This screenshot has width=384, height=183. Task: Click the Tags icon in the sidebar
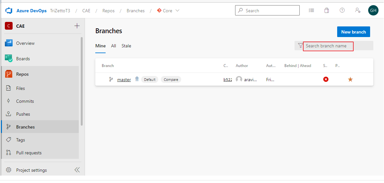(x=9, y=140)
